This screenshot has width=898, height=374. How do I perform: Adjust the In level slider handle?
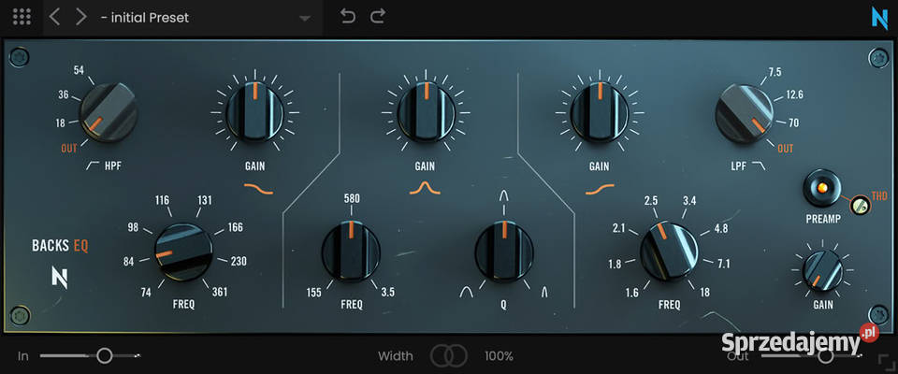[x=104, y=355]
